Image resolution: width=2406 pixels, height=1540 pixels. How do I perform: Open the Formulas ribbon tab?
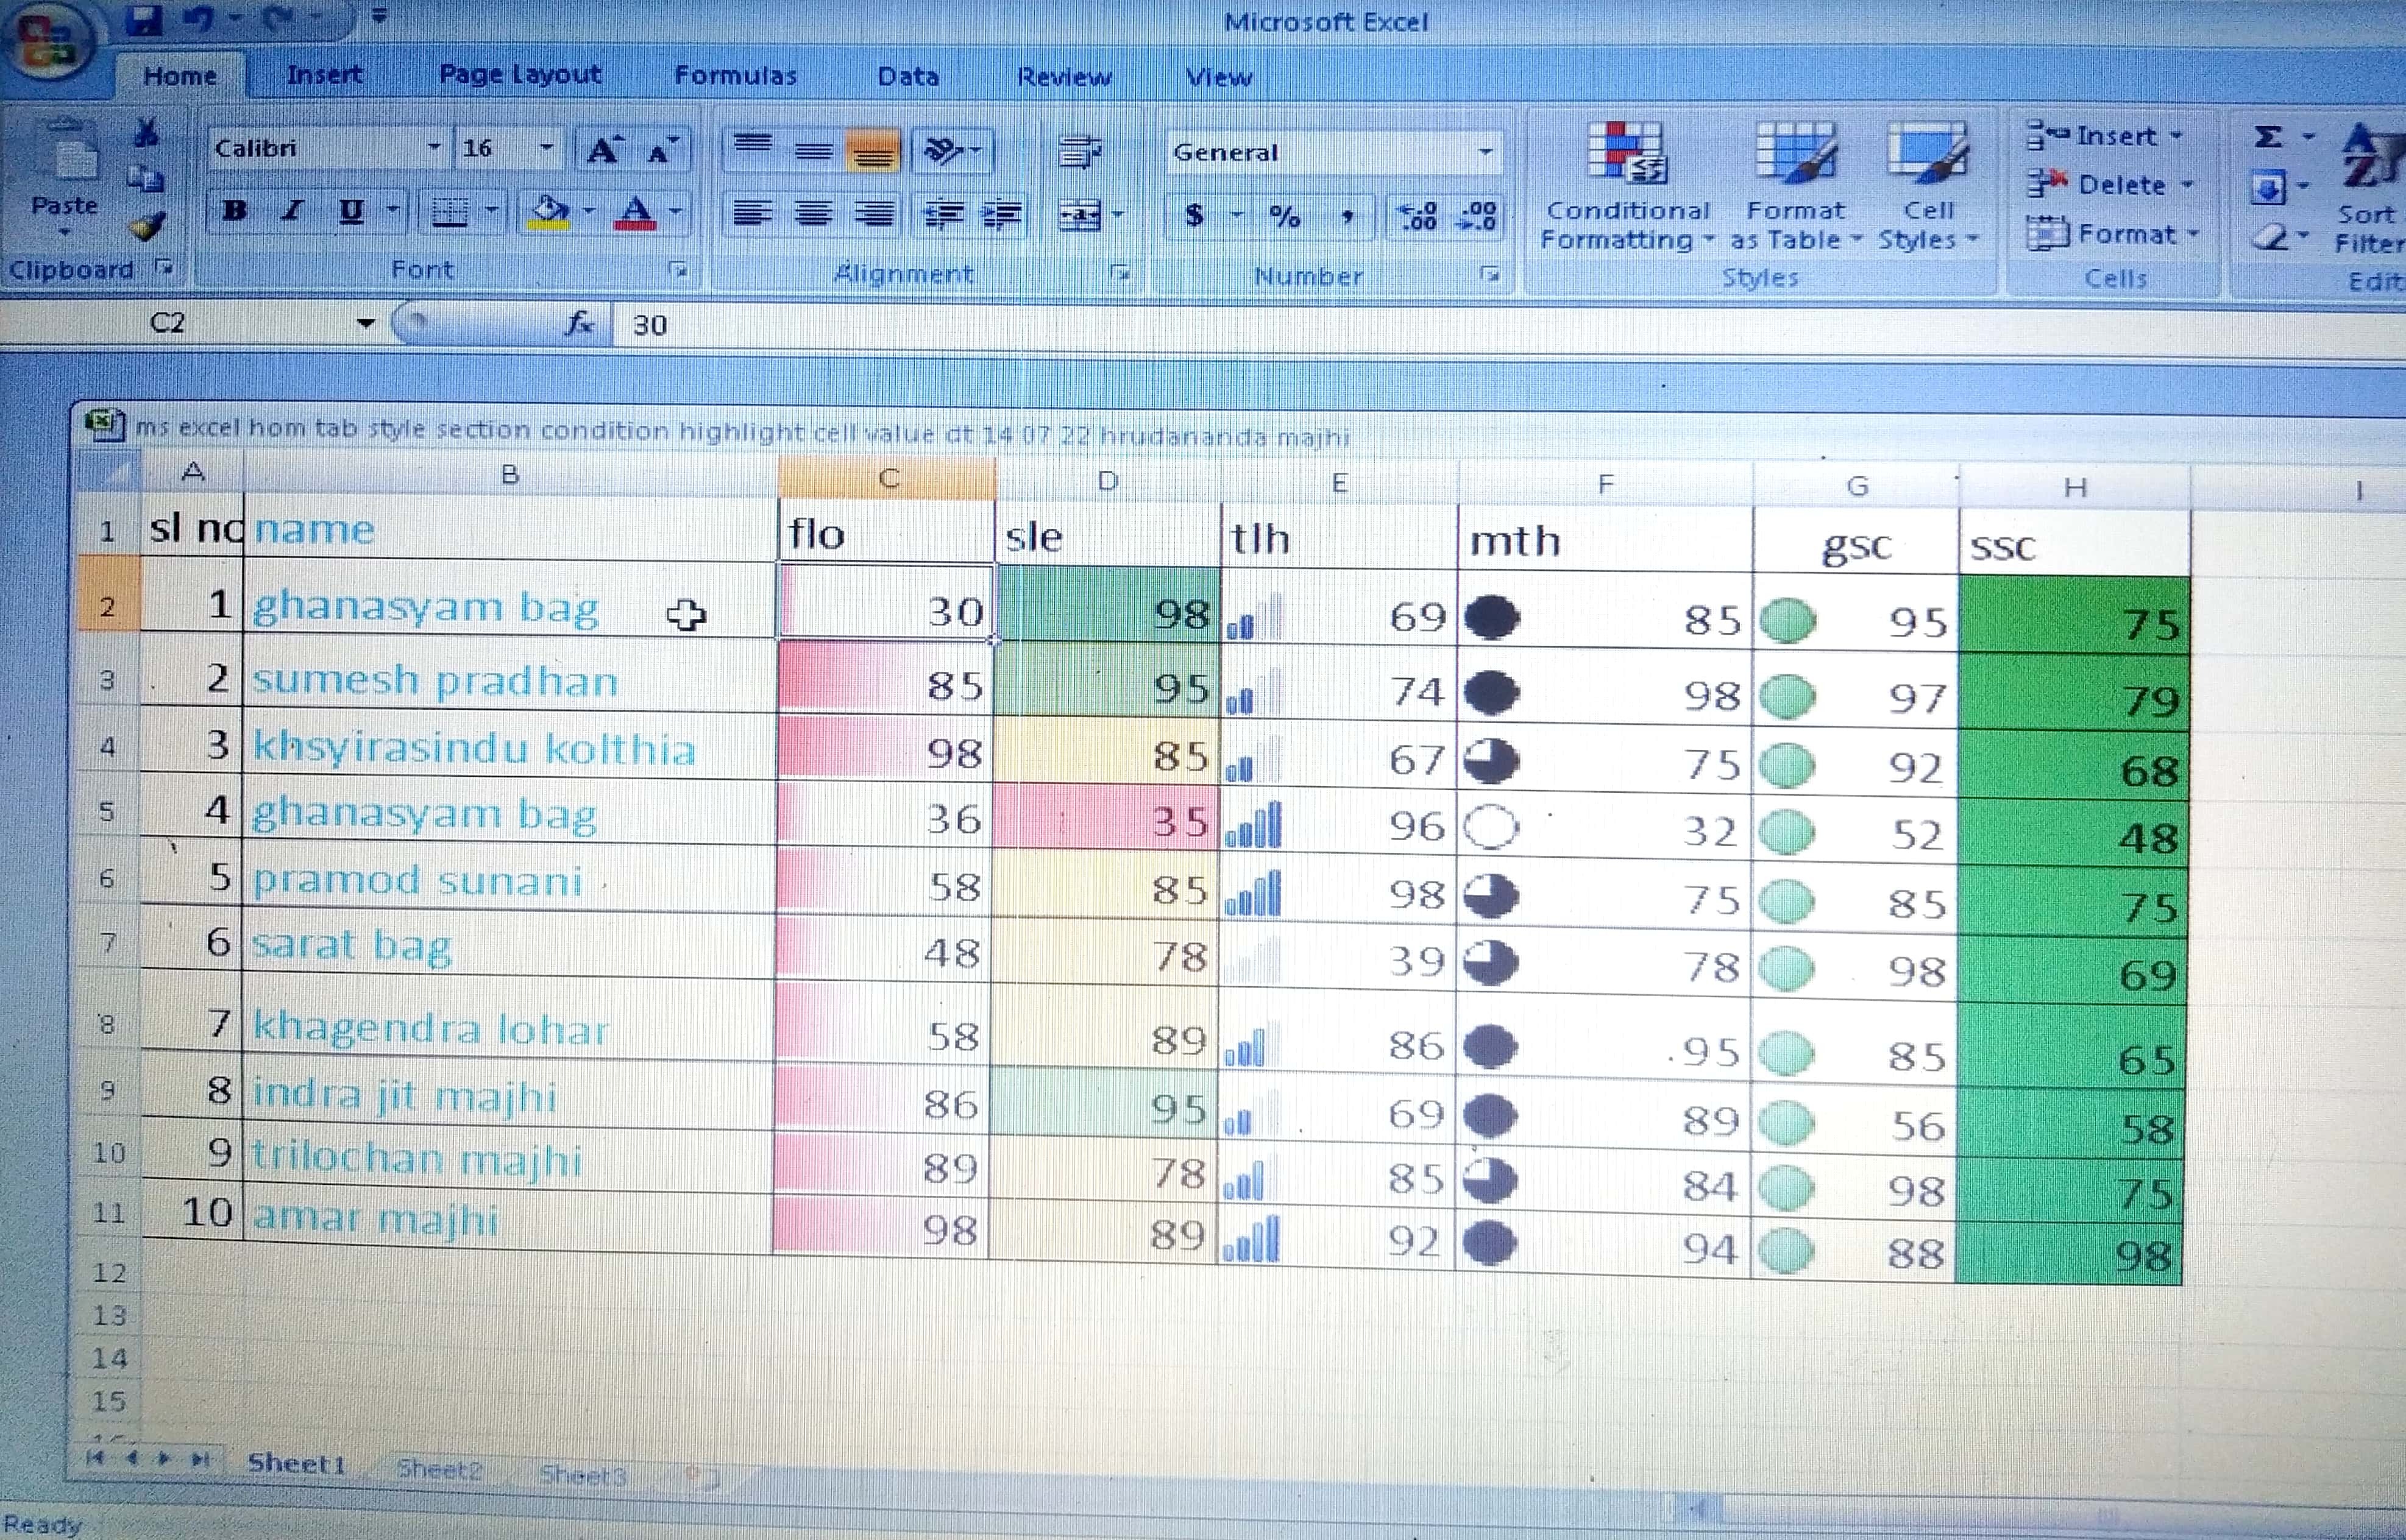(x=736, y=75)
